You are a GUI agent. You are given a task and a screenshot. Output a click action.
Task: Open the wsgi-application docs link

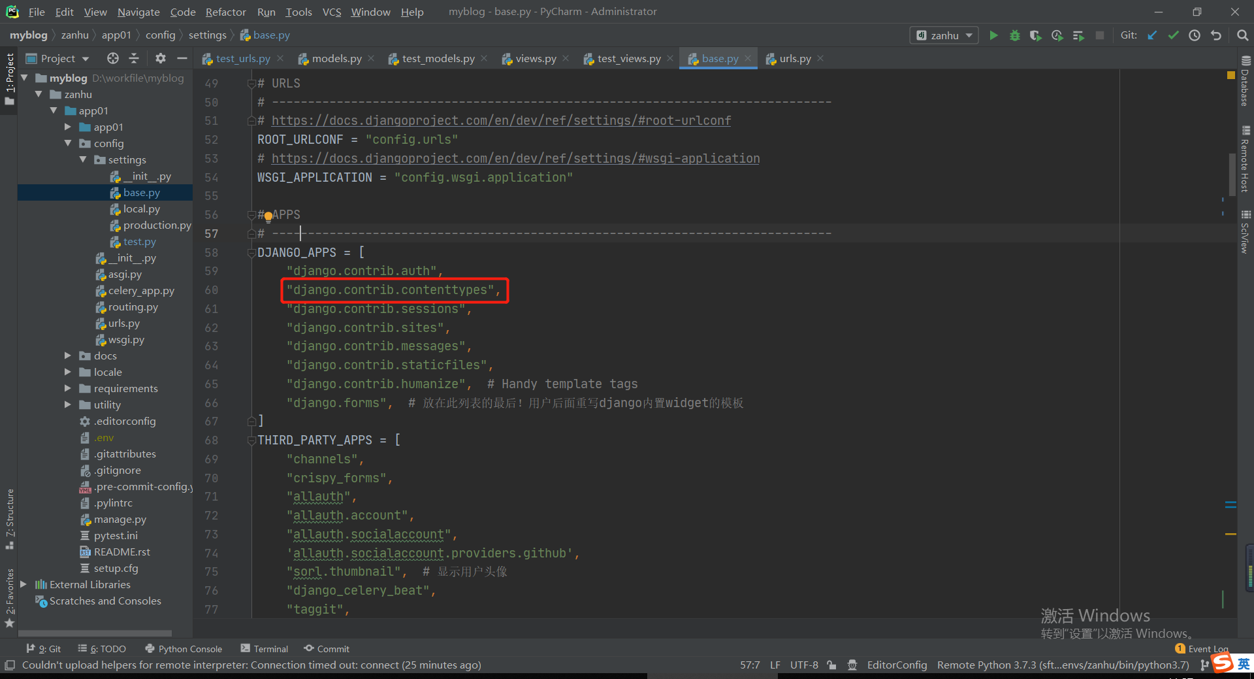click(x=515, y=159)
